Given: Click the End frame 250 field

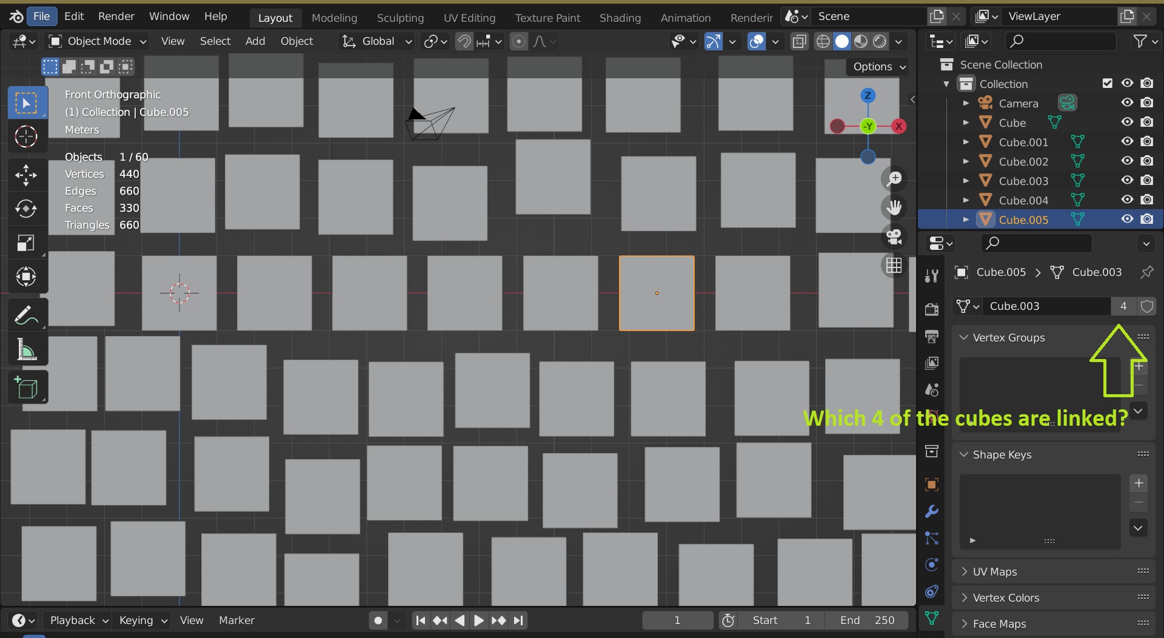Looking at the screenshot, I should 867,620.
